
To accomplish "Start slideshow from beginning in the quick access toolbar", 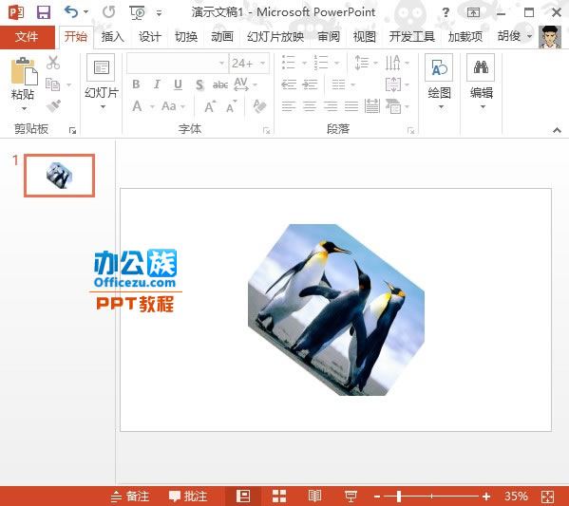I will [x=137, y=12].
